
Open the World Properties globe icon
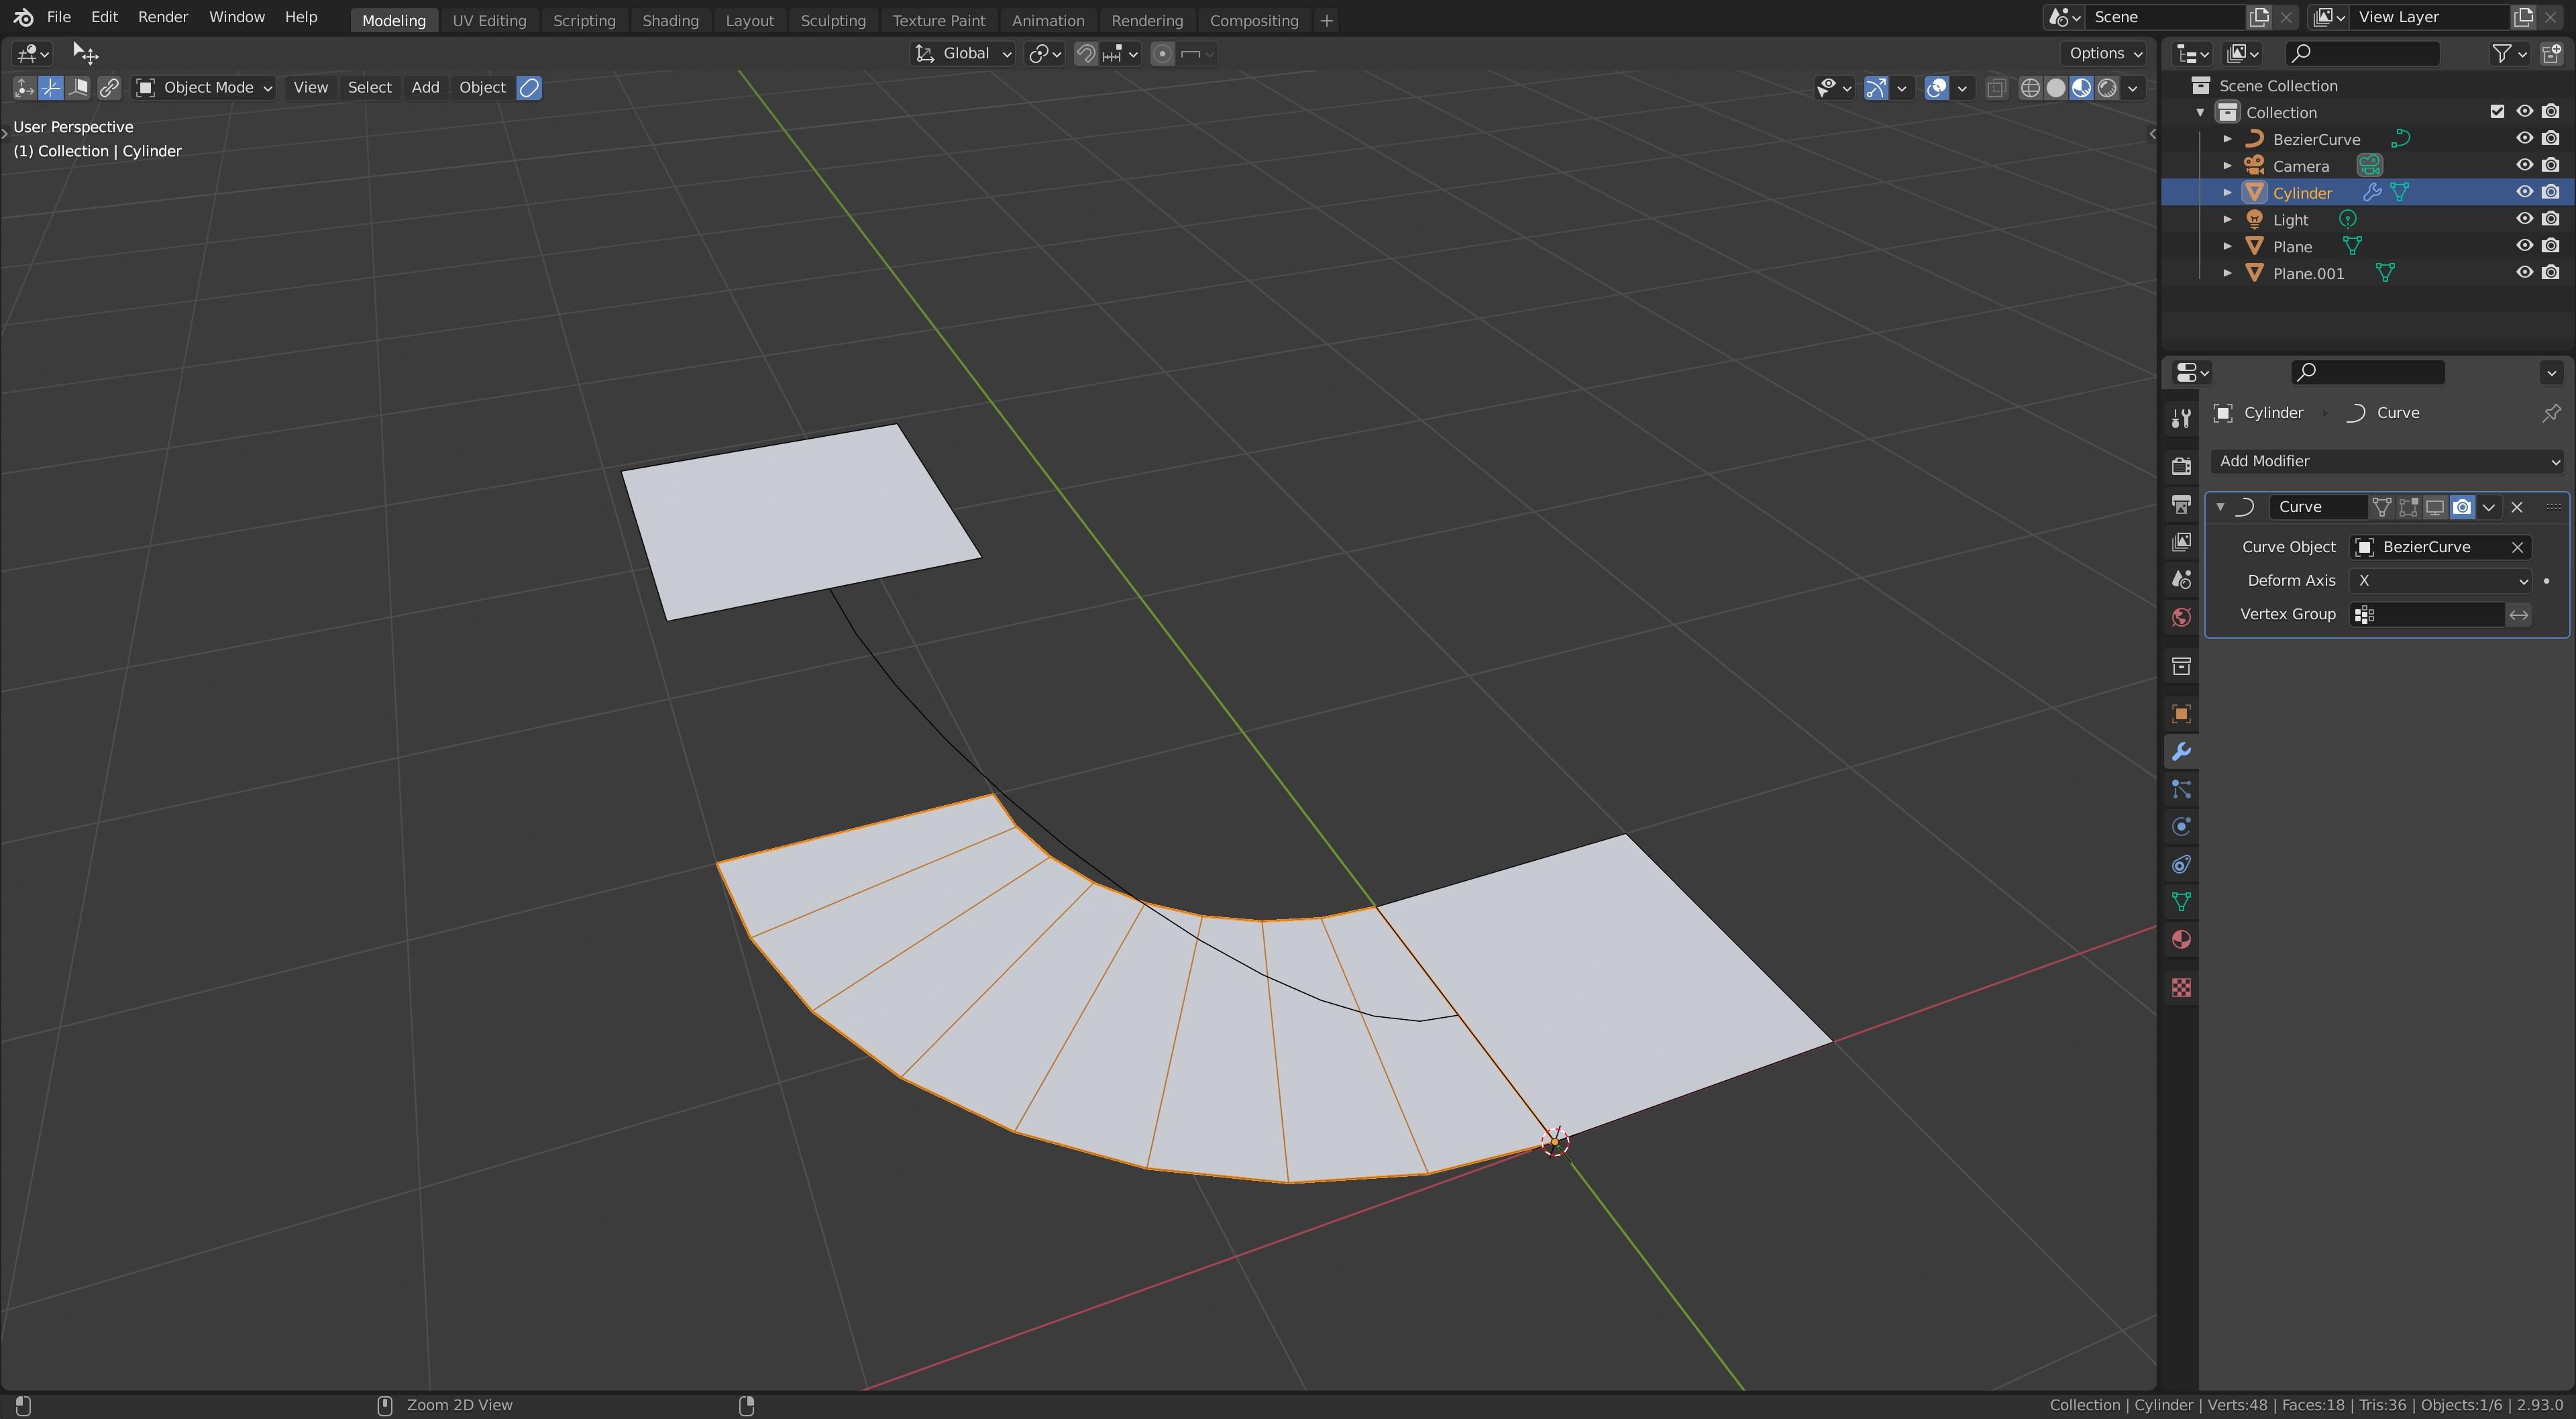click(2181, 617)
